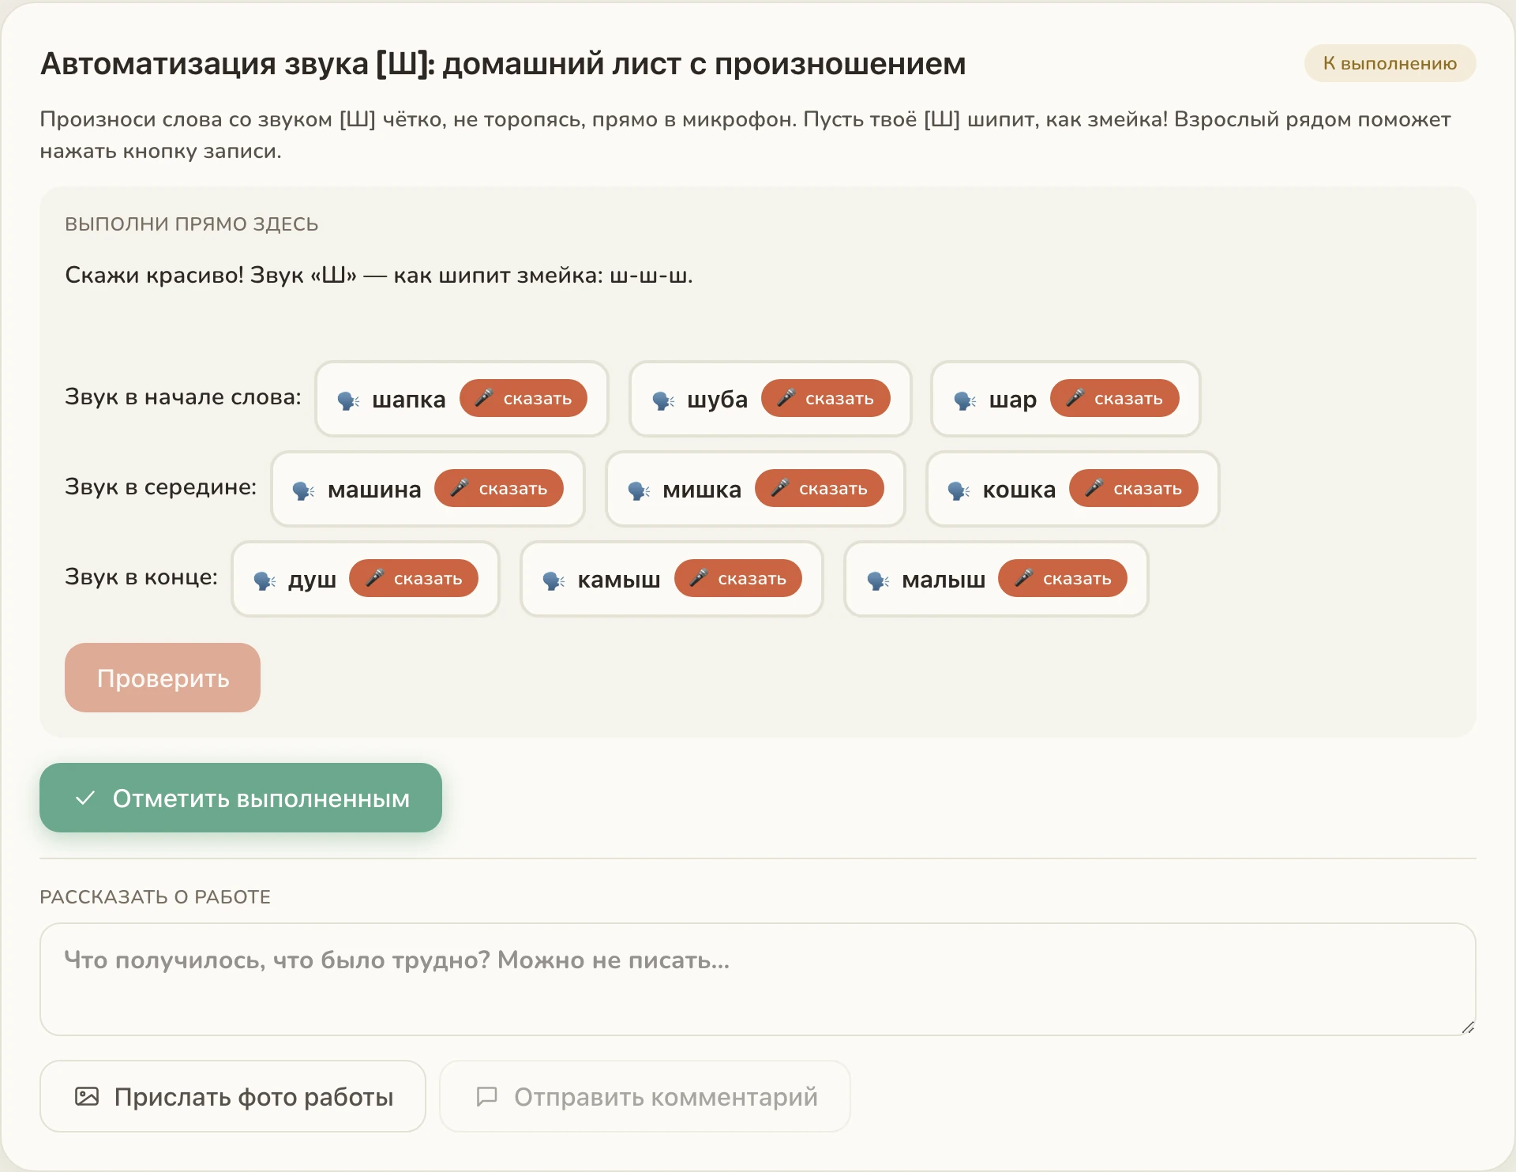Click the label Звук в начале слова:

[183, 397]
